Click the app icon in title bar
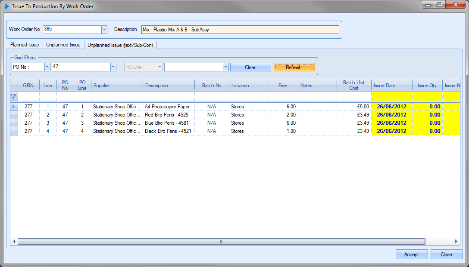This screenshot has height=267, width=469. (7, 6)
